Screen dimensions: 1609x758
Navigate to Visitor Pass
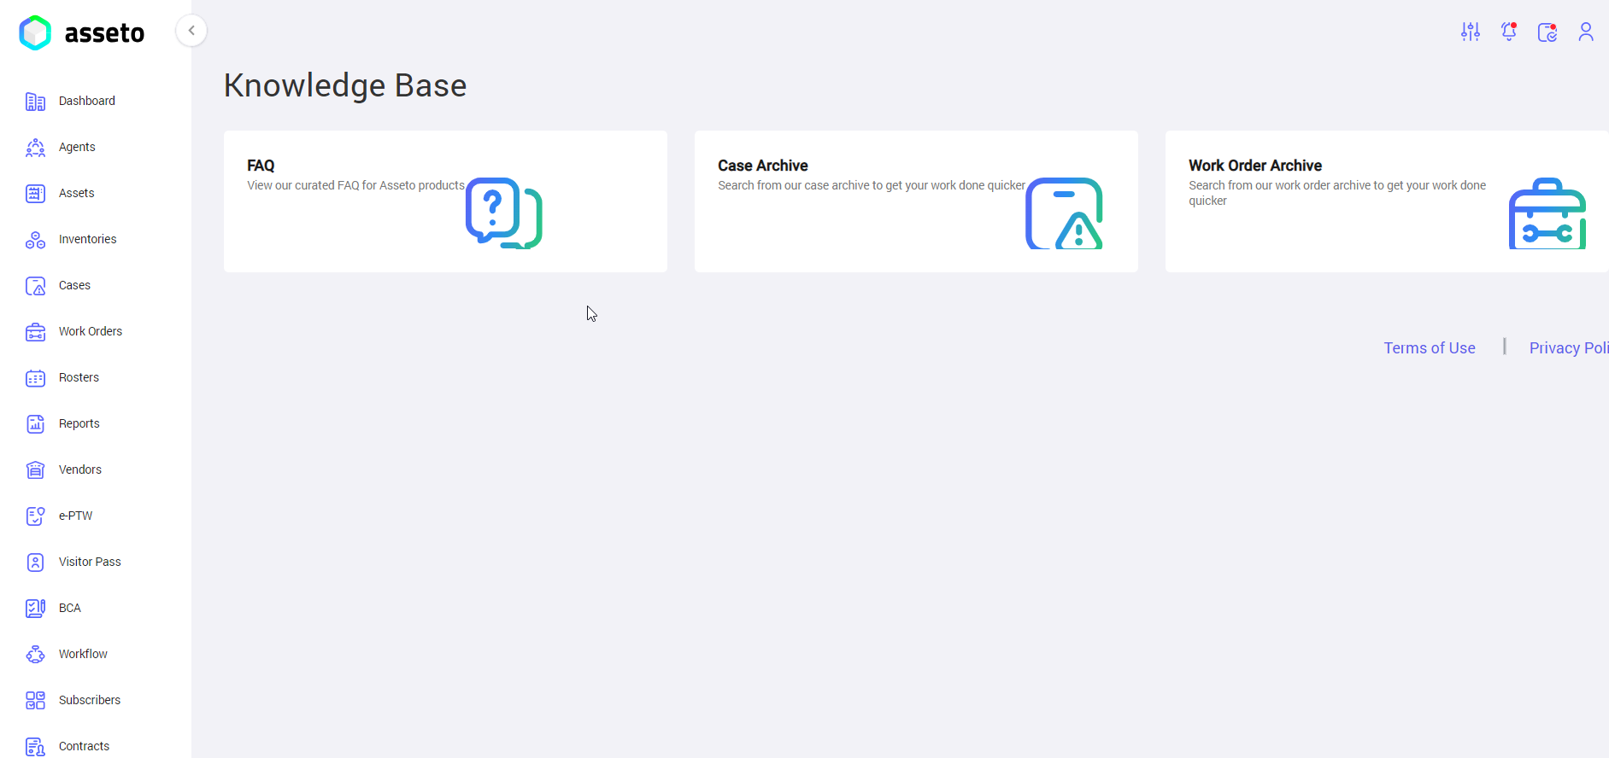[x=90, y=562]
